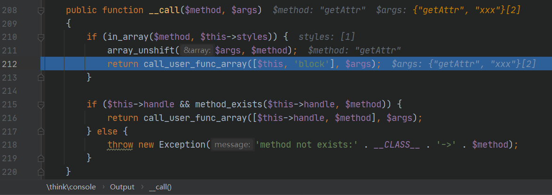The height and width of the screenshot is (195, 552).
Task: Collapse the method_exists if block at line 215
Action: (x=41, y=105)
